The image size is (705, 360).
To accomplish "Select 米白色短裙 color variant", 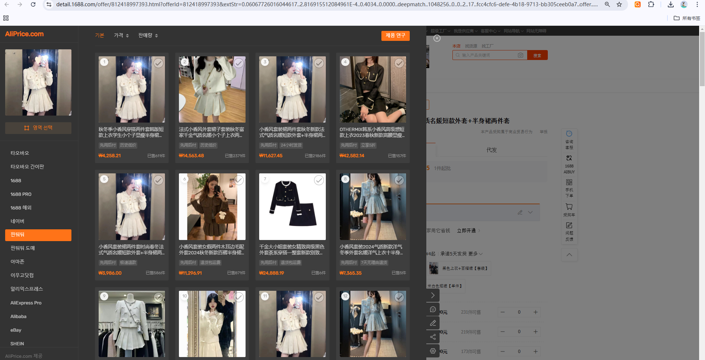I will [x=445, y=286].
